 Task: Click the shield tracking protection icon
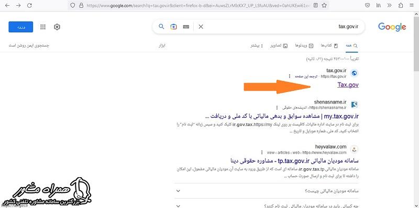(x=72, y=5)
